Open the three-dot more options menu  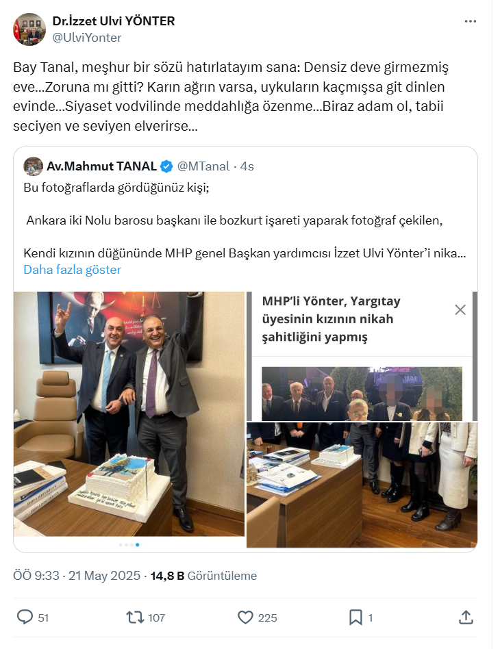(x=470, y=21)
